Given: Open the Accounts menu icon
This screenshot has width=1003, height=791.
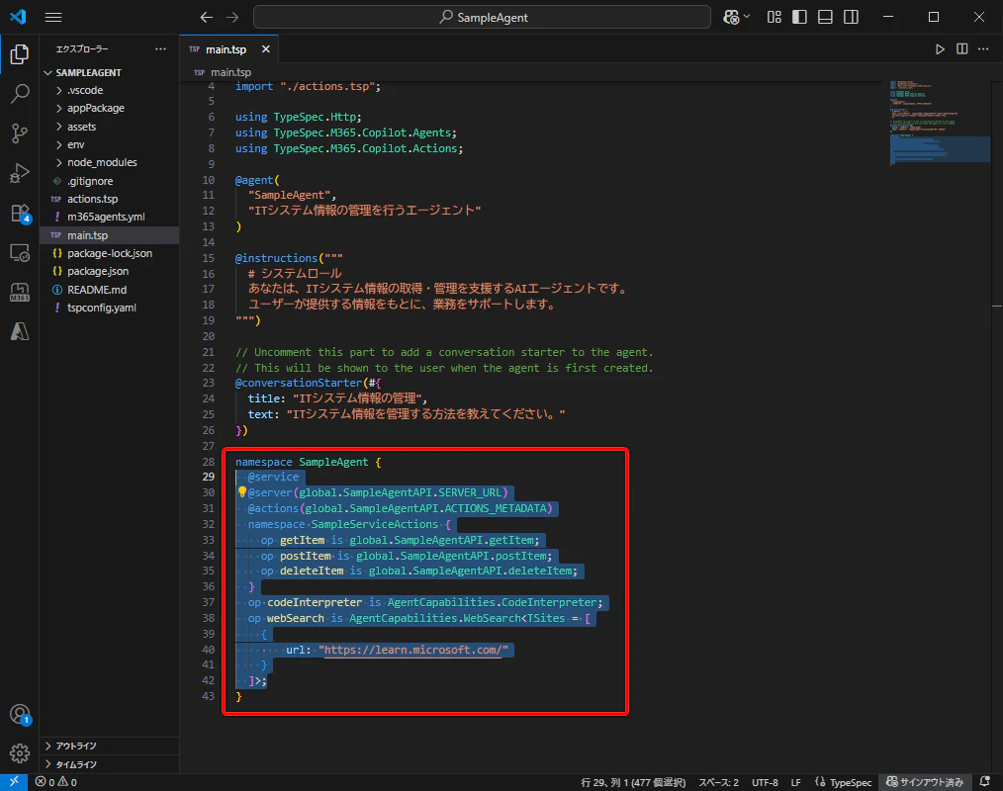Looking at the screenshot, I should coord(19,714).
